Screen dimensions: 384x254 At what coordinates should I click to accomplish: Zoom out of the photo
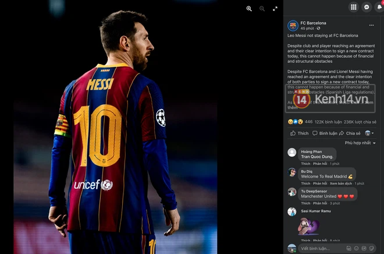pyautogui.click(x=262, y=9)
